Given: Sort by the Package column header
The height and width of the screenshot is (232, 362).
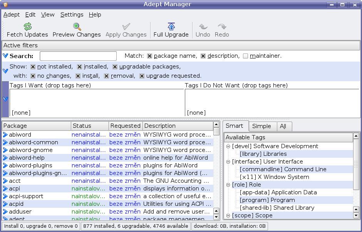Looking at the screenshot, I should pos(37,126).
